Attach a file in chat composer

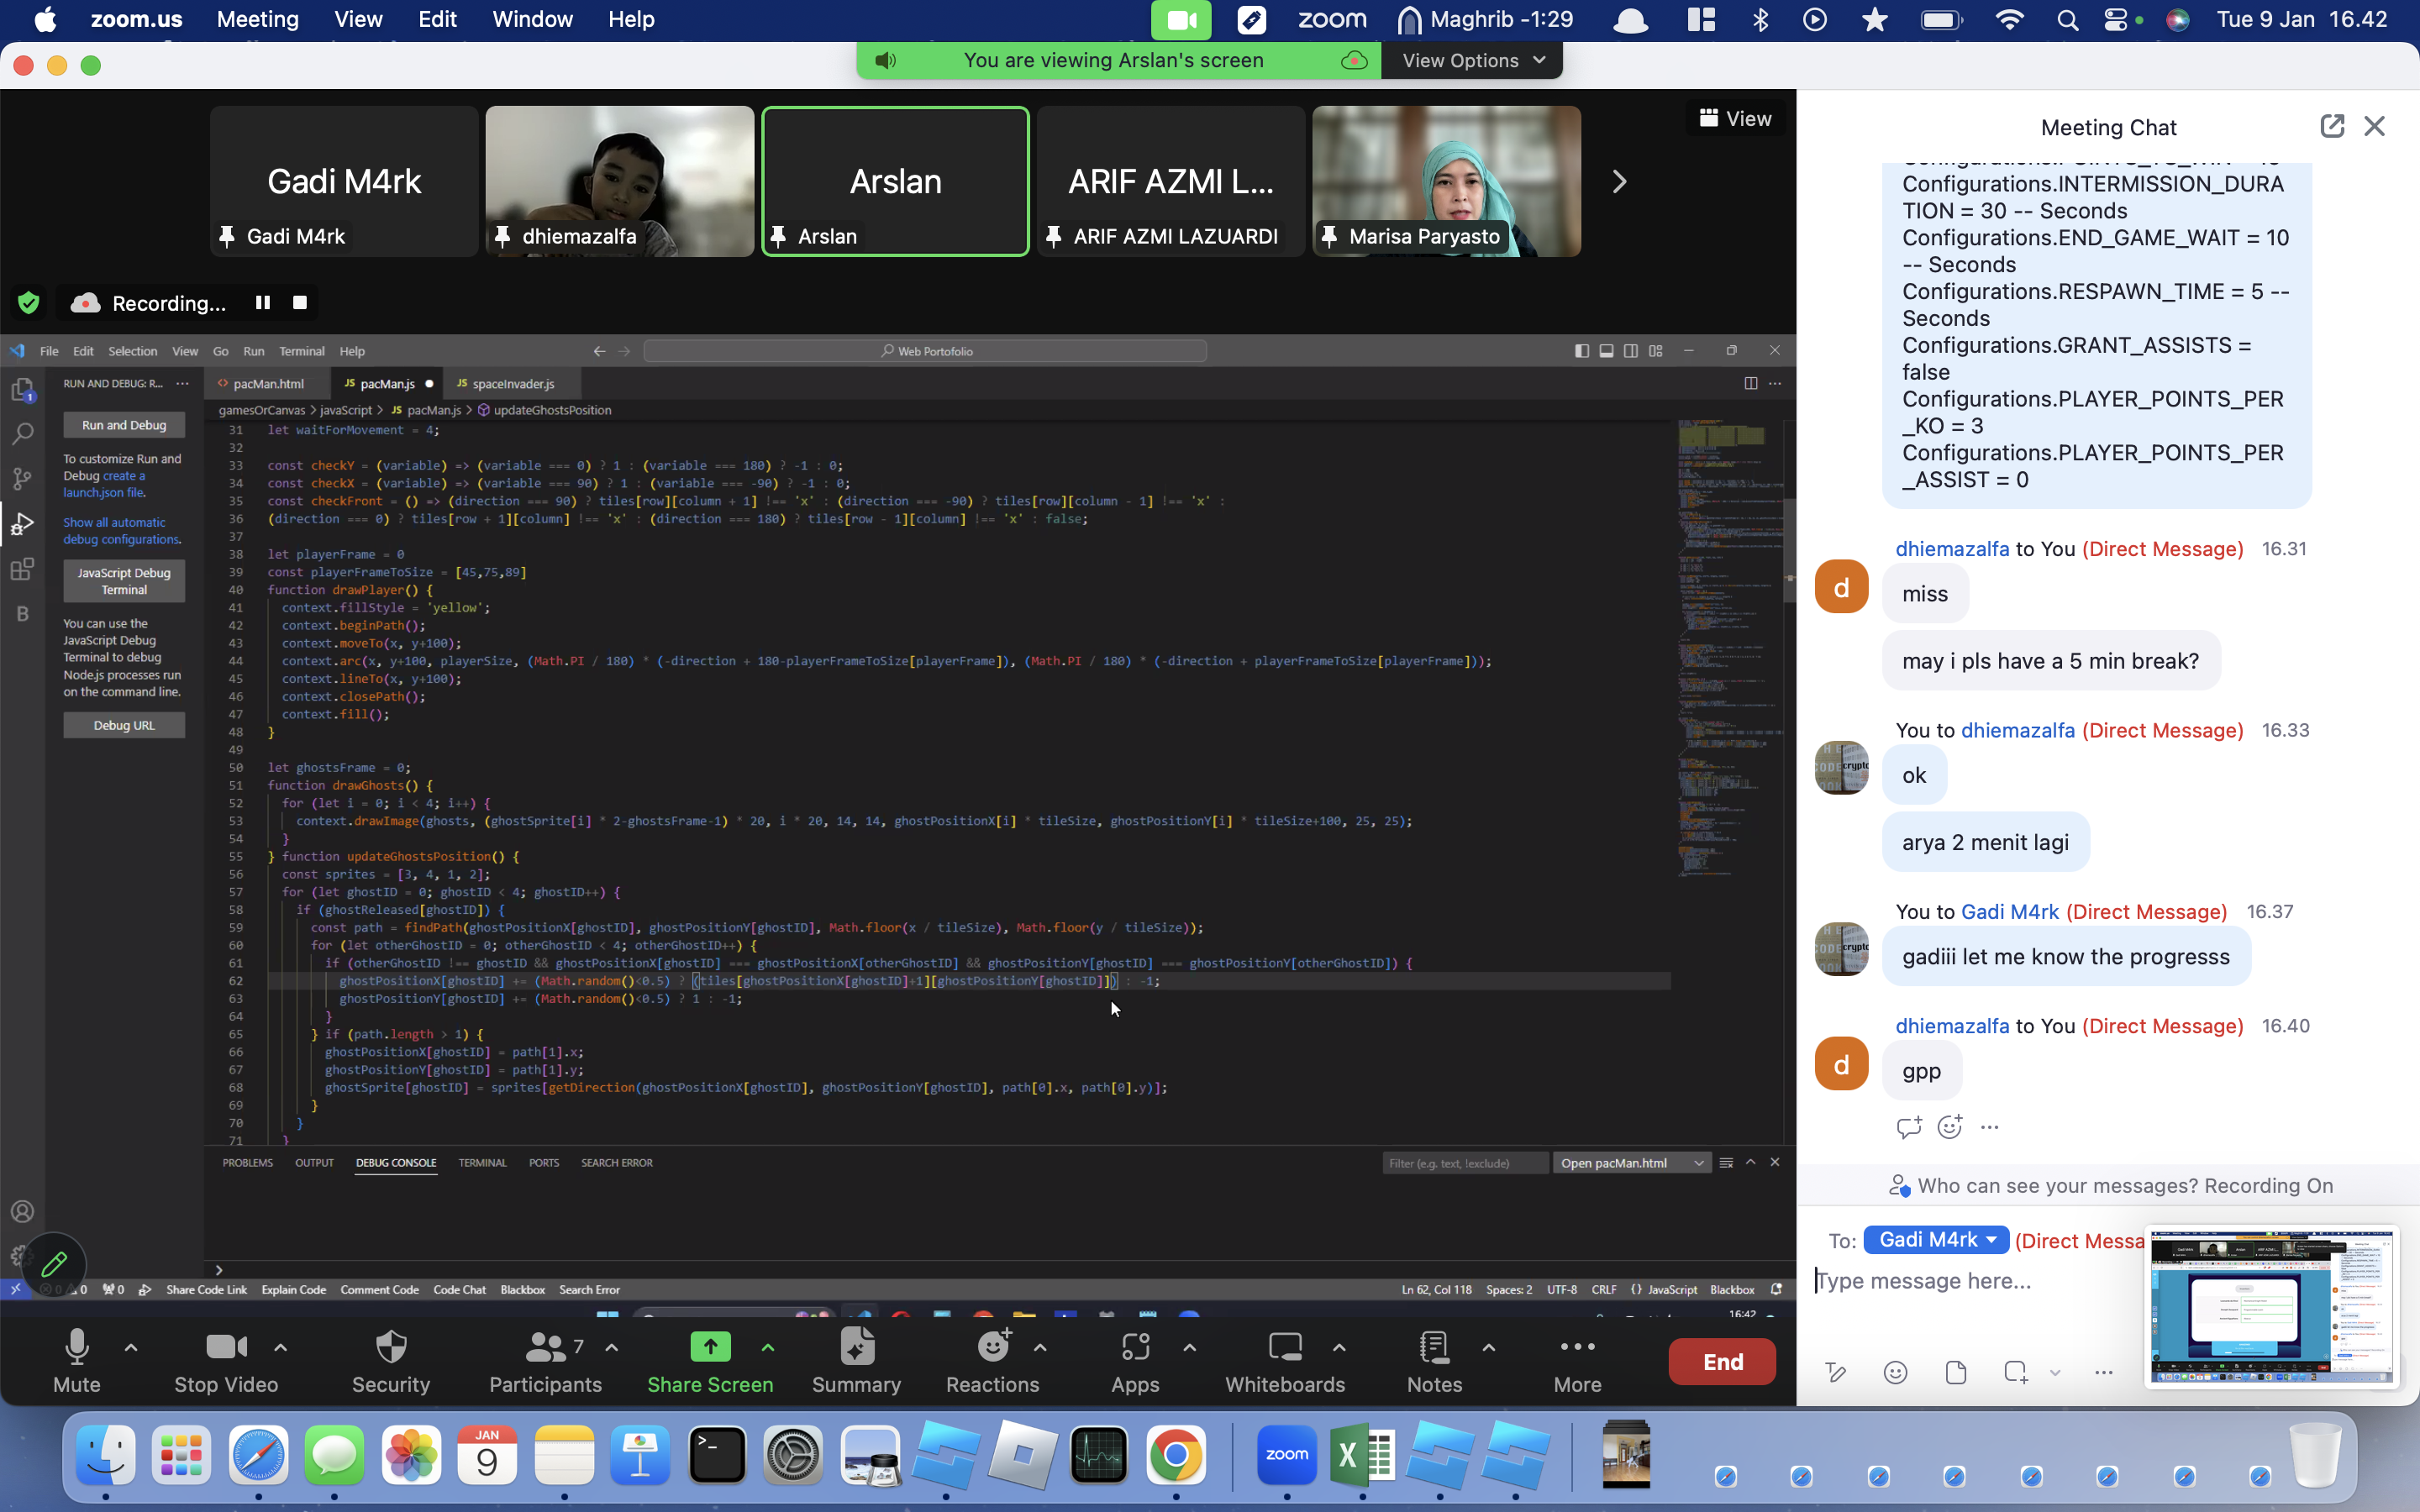(1955, 1372)
